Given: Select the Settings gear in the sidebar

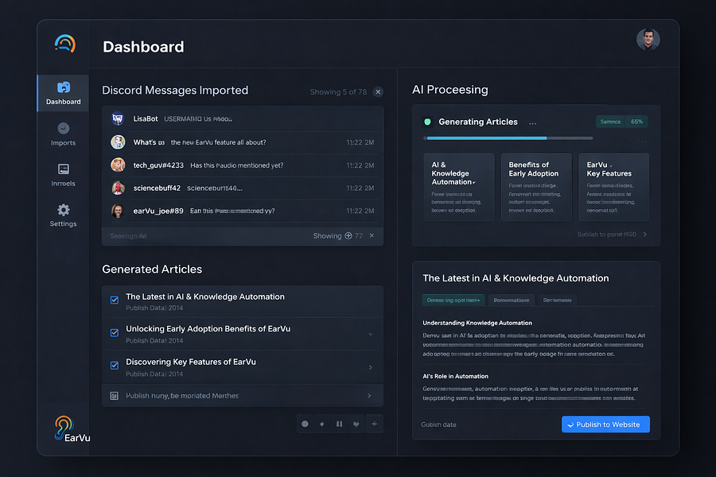Looking at the screenshot, I should (x=64, y=210).
